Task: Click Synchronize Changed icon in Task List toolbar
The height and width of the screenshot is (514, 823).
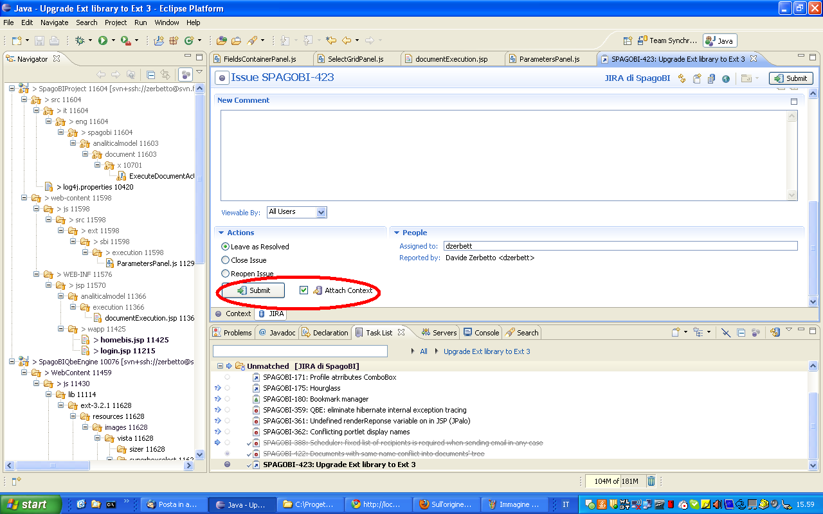Action: pyautogui.click(x=775, y=332)
